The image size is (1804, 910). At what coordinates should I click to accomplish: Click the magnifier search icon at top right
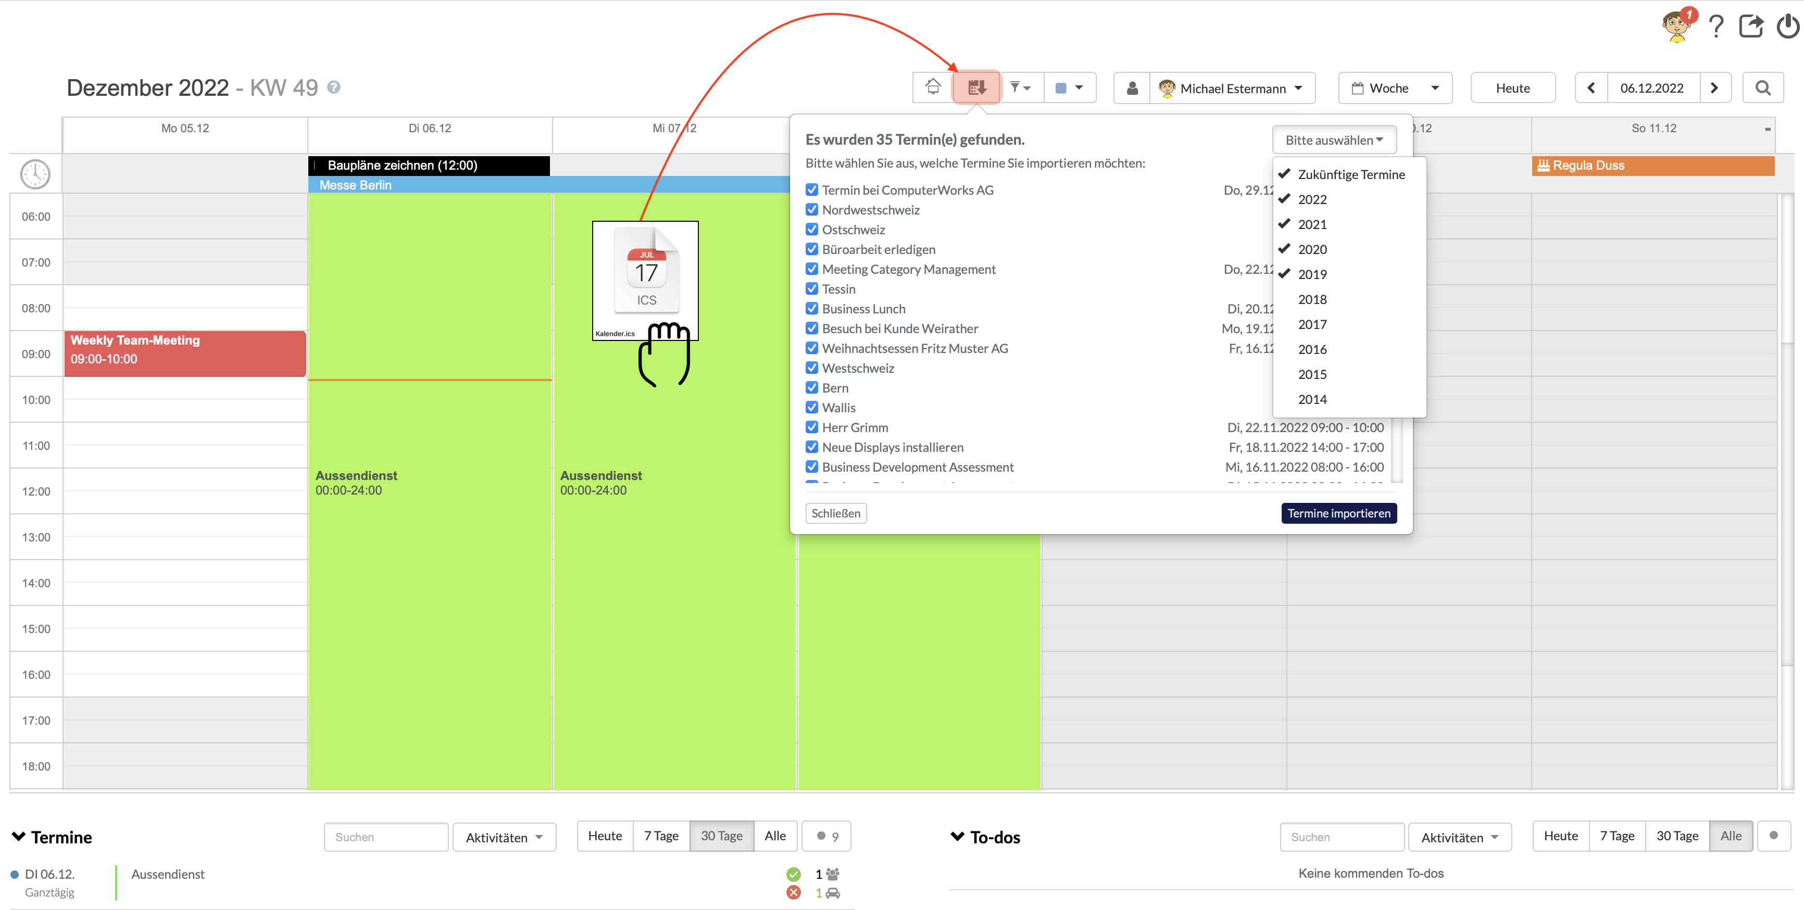(x=1763, y=87)
